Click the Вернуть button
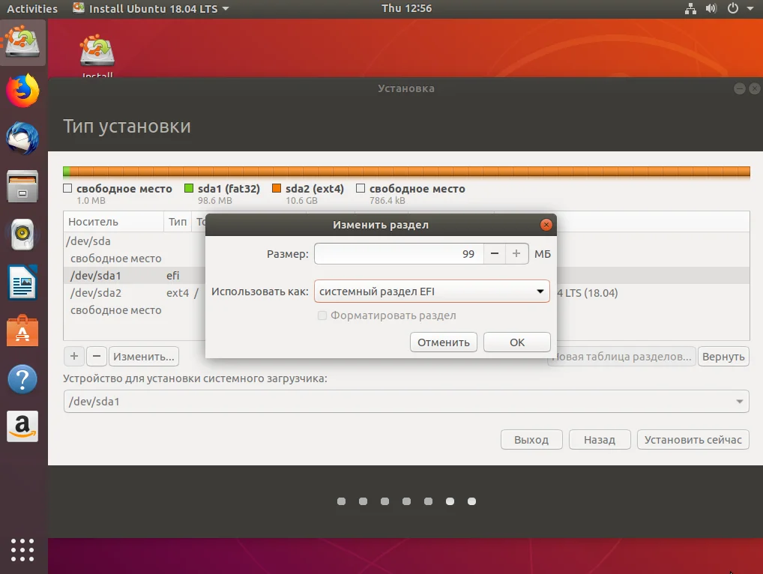 pos(723,357)
